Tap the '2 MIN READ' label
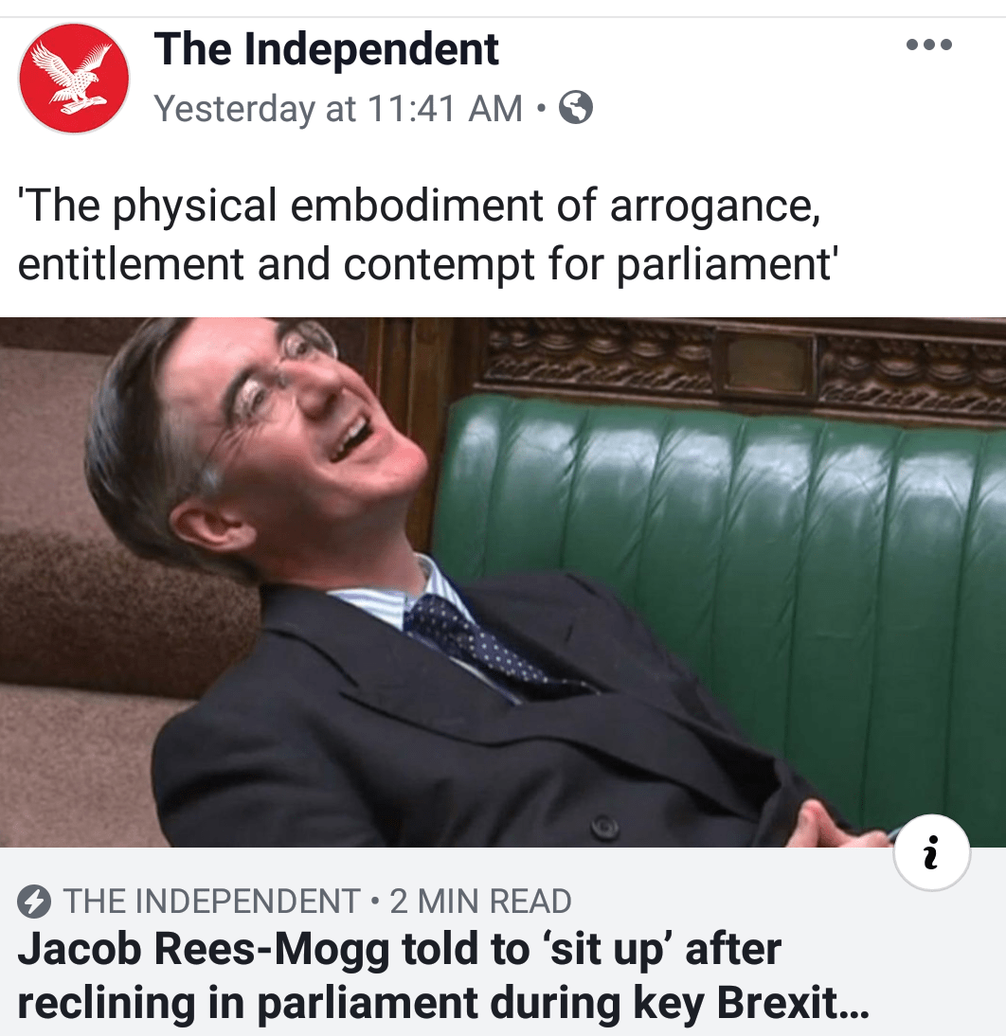 (480, 902)
